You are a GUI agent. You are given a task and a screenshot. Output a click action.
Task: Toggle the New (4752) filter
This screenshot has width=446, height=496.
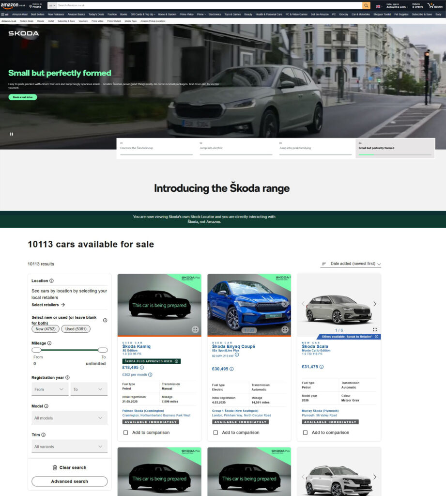tap(45, 329)
